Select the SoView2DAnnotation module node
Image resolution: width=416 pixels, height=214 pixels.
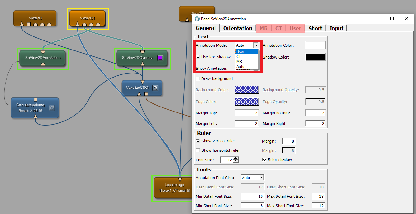[x=43, y=58]
